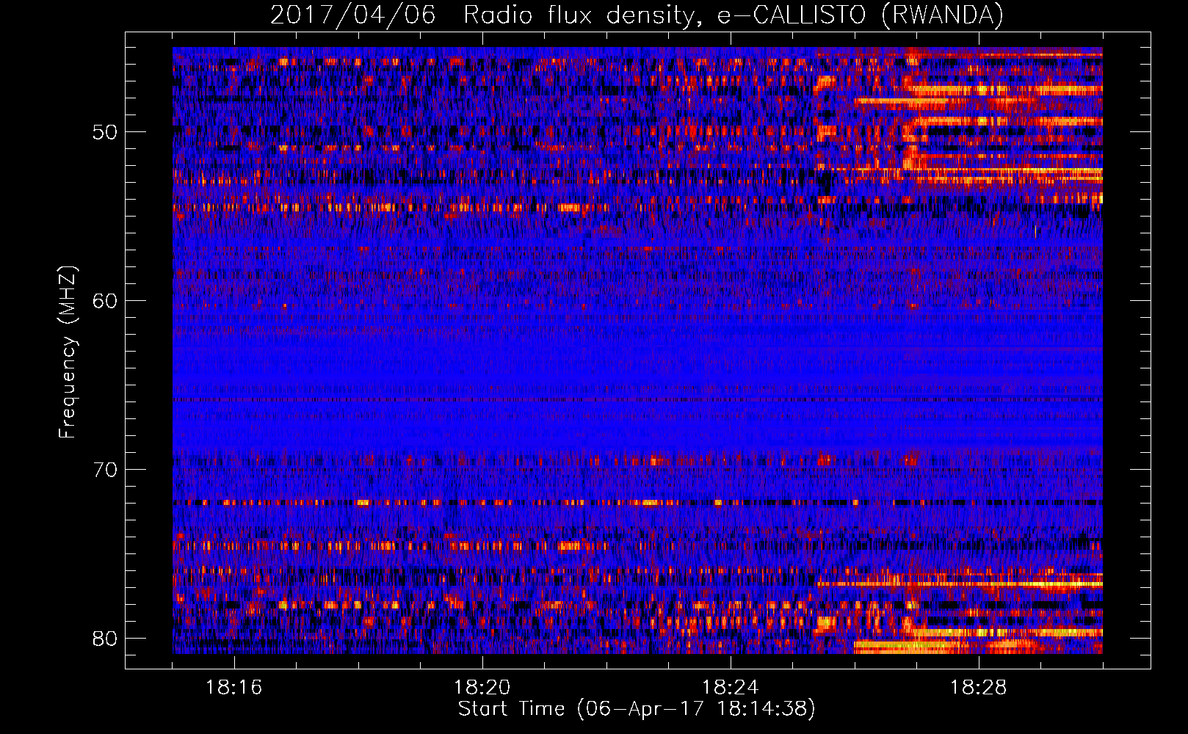The height and width of the screenshot is (734, 1188).
Task: Click the 'Frequency (MHZ)' axis label
Action: point(67,352)
